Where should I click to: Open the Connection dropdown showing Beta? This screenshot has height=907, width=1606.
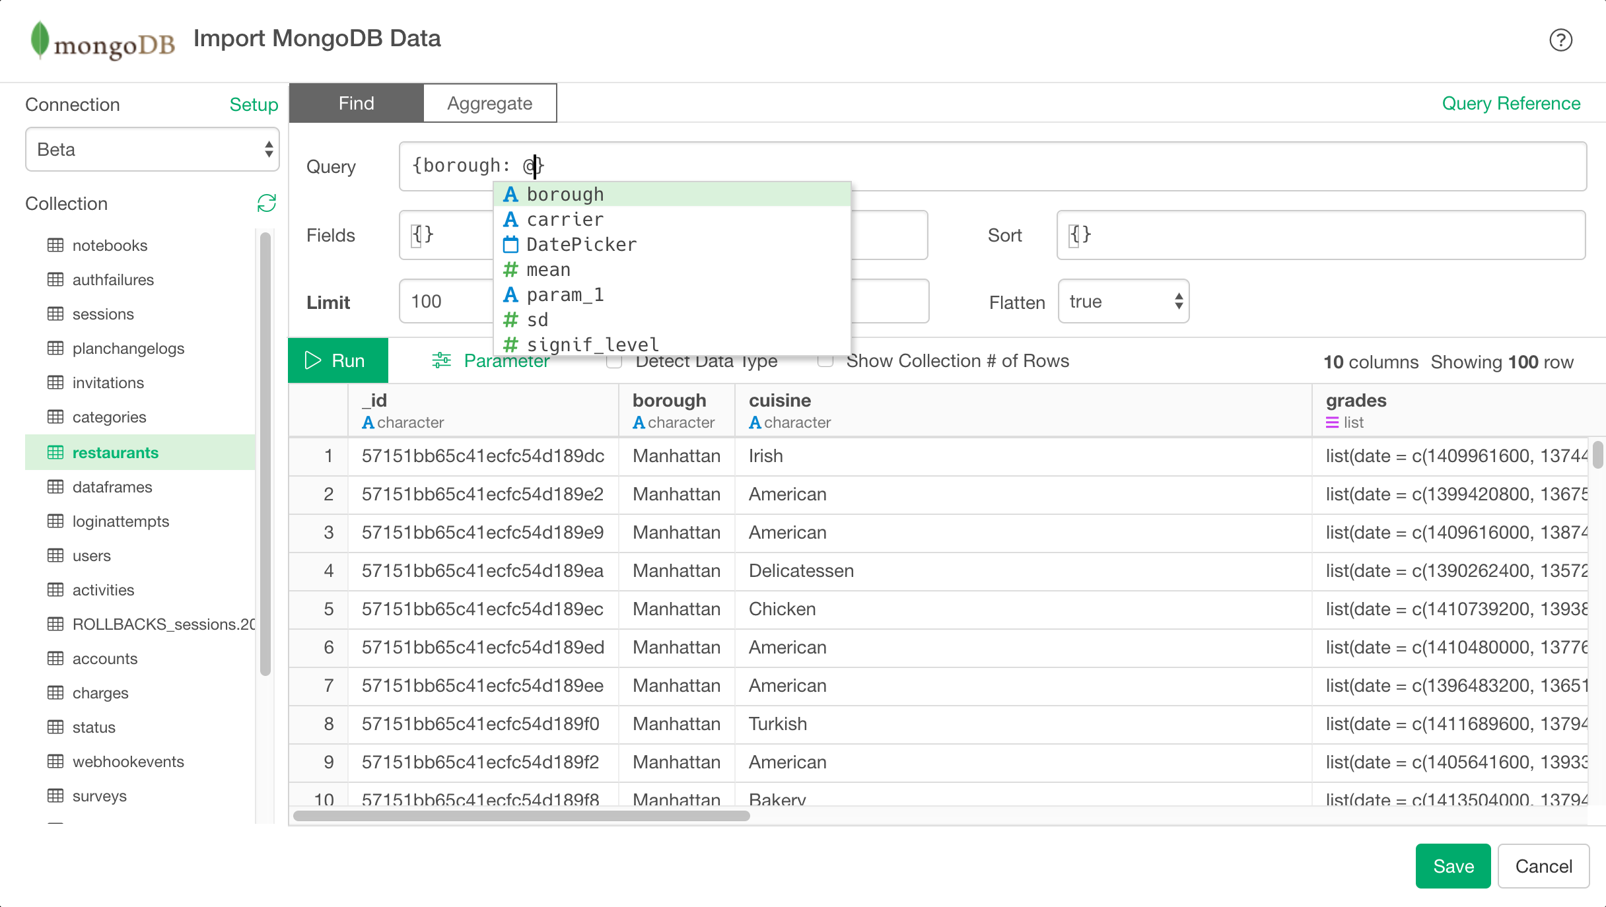tap(153, 149)
